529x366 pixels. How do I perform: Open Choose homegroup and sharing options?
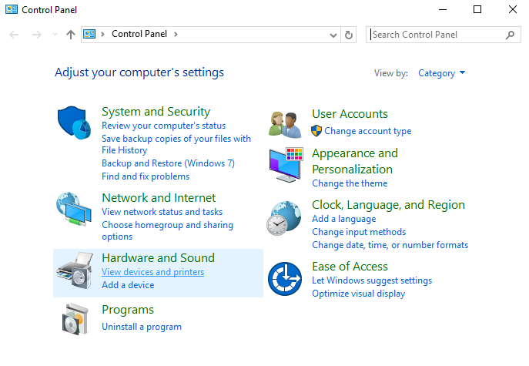point(167,230)
